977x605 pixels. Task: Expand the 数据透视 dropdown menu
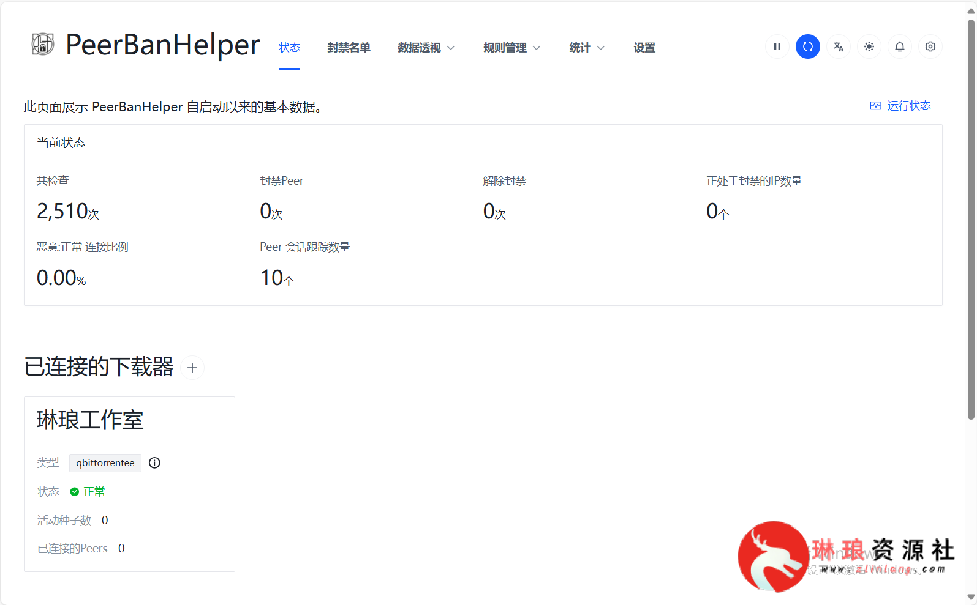point(426,48)
